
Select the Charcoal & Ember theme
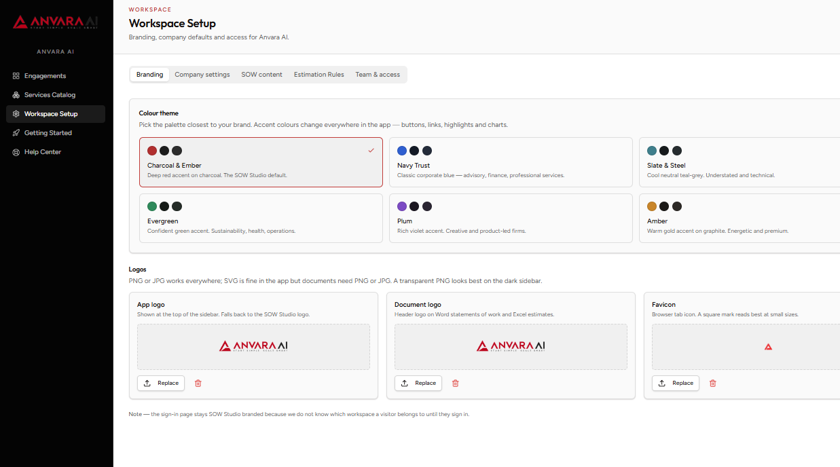261,162
